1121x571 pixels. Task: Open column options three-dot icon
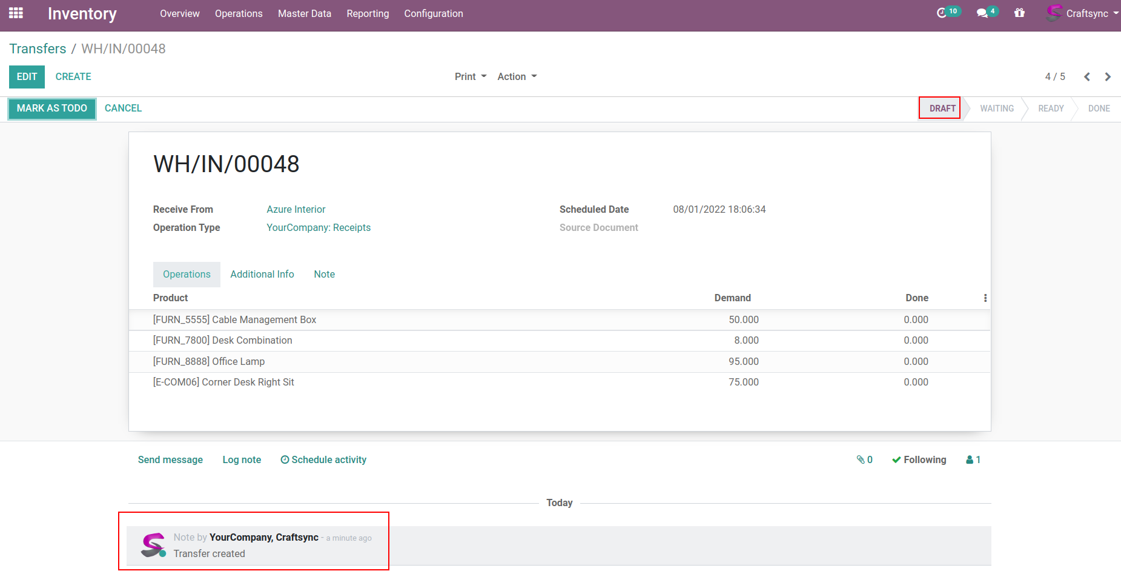point(985,298)
